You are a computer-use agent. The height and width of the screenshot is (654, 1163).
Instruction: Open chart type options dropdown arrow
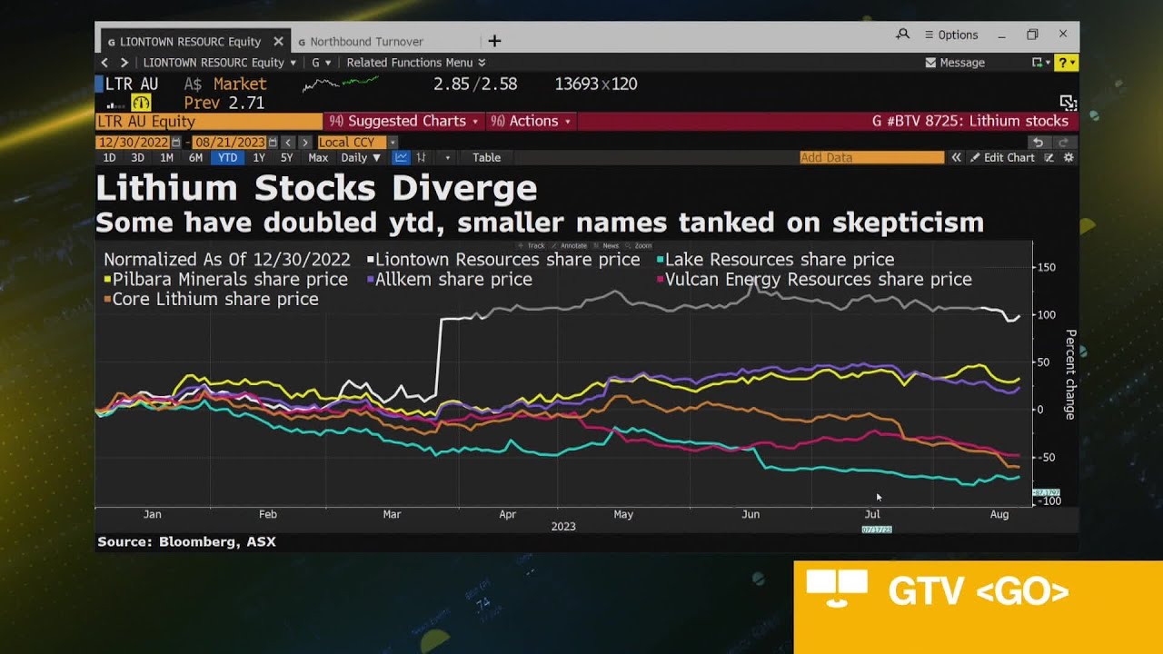pyautogui.click(x=448, y=157)
